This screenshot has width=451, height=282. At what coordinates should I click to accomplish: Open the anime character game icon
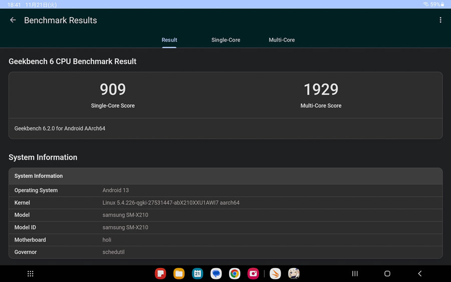tap(294, 273)
